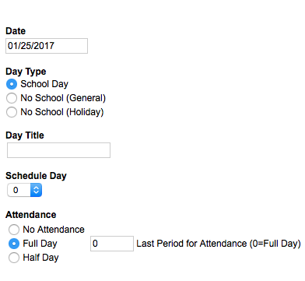Click the "No Attendance" label text
This screenshot has height=281, width=305.
point(54,230)
